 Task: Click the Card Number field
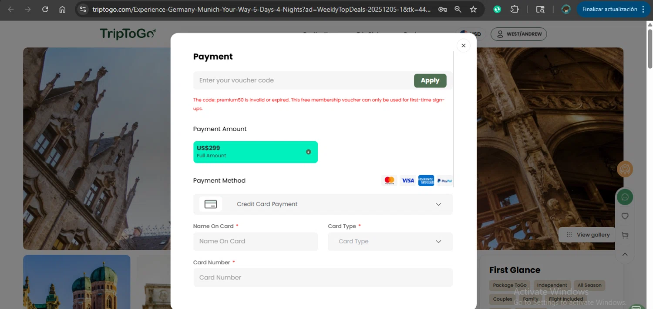pos(323,277)
